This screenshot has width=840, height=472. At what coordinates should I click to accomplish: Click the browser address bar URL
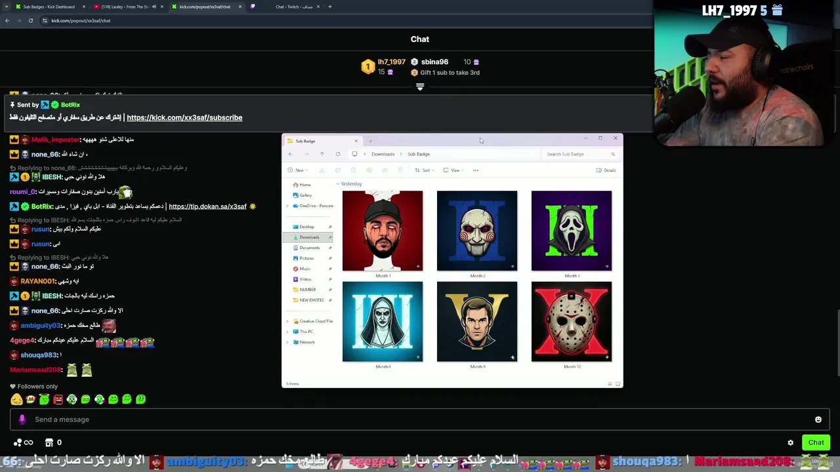[81, 20]
